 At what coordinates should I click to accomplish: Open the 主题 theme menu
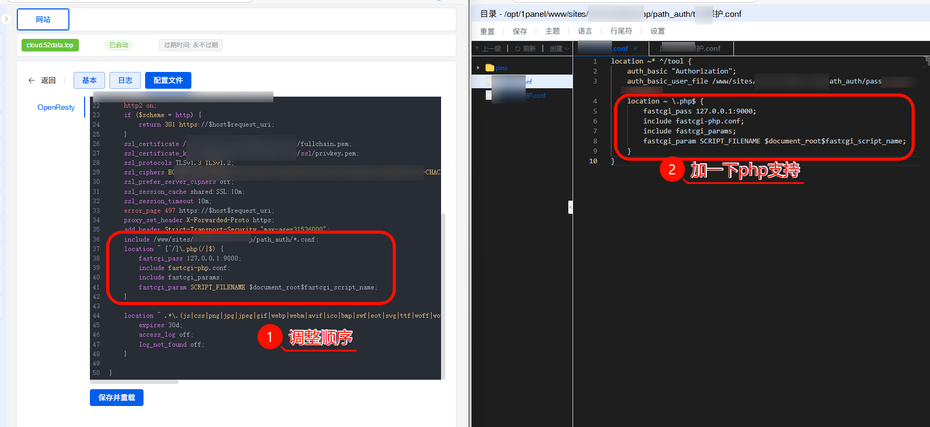click(x=552, y=32)
